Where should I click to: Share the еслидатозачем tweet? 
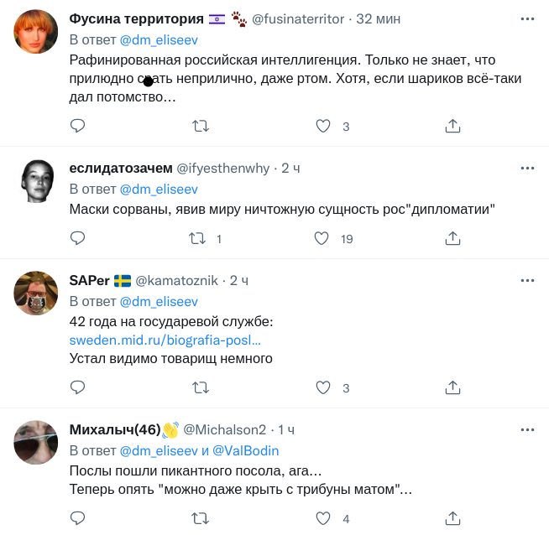tap(452, 238)
